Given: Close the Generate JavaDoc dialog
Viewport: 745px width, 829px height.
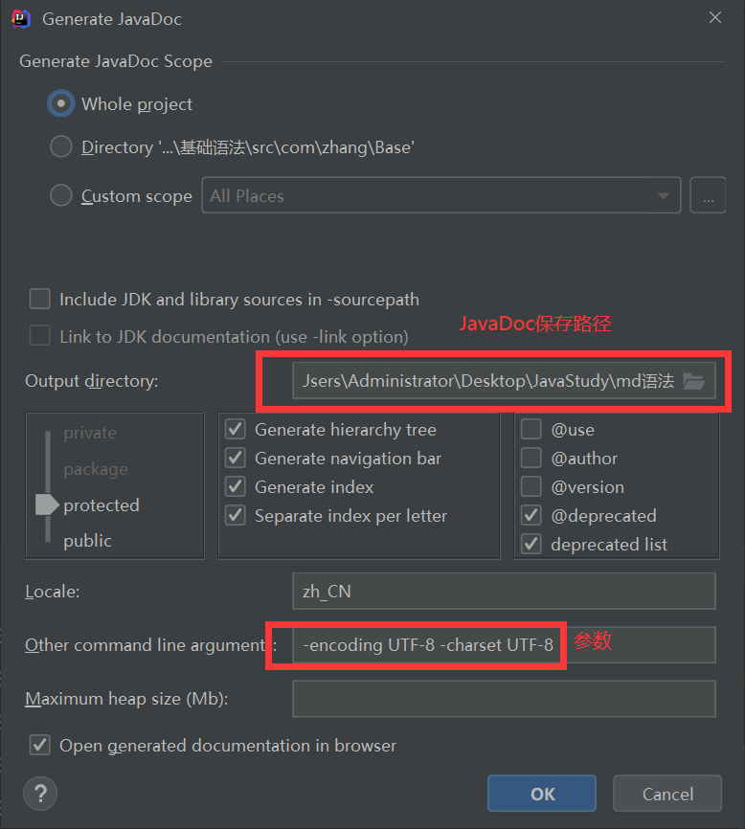Looking at the screenshot, I should tap(714, 17).
